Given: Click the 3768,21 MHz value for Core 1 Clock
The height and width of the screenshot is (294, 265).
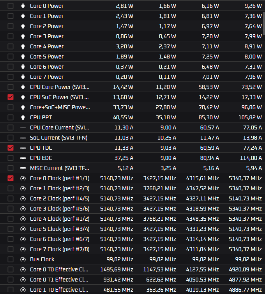Looking at the screenshot, I should (159, 188).
